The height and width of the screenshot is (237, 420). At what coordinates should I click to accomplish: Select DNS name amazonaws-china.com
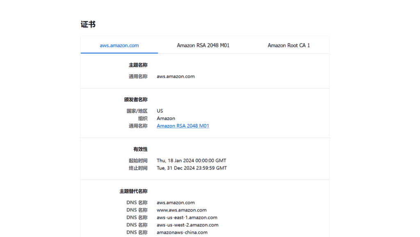coord(182,232)
